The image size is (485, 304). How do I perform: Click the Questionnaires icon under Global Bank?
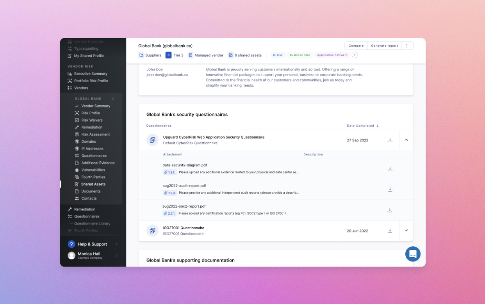point(77,156)
